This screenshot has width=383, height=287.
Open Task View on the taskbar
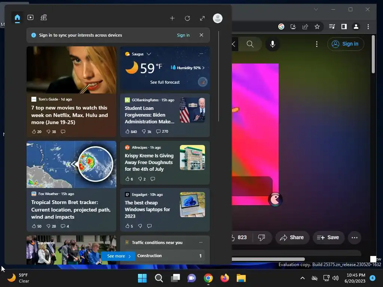click(175, 278)
